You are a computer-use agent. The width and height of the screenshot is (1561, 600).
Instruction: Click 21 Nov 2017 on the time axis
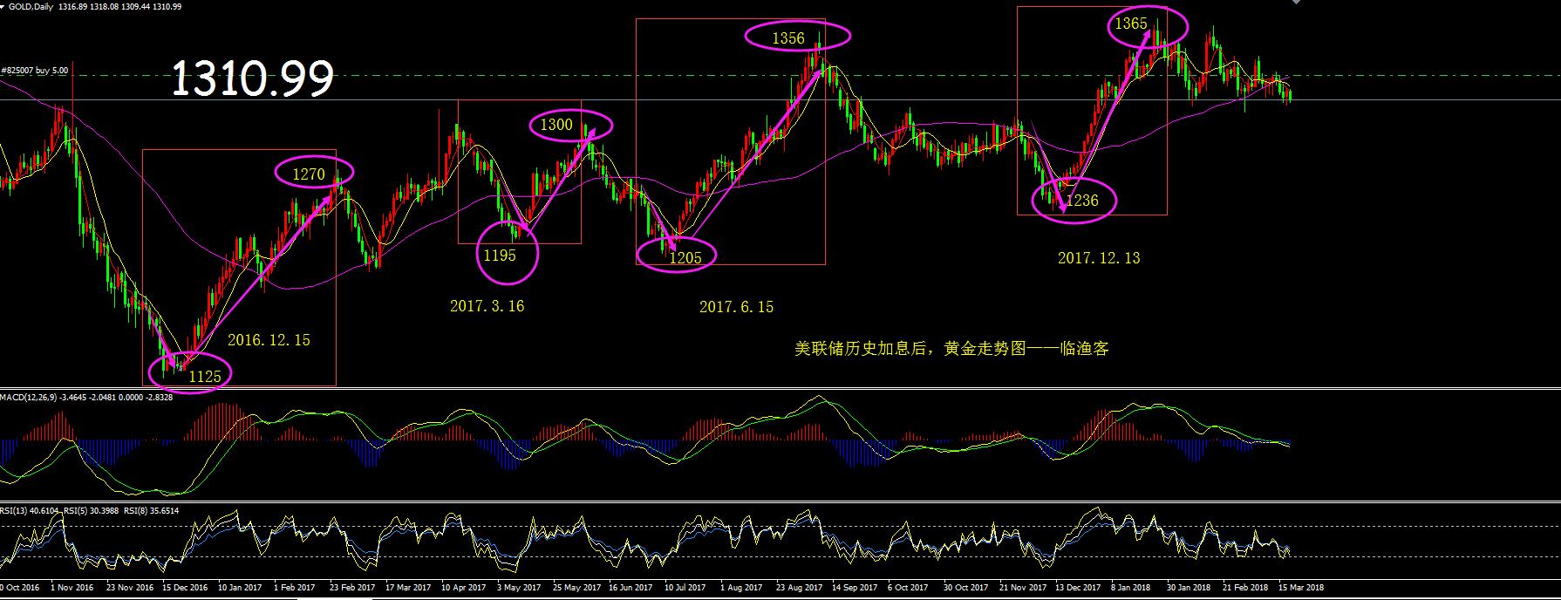click(1021, 588)
